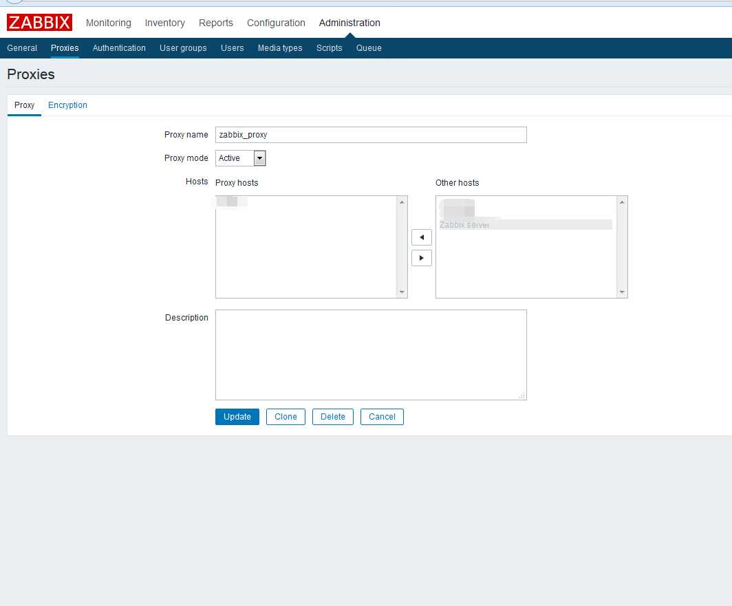The image size is (732, 606).
Task: Select the Proxies submenu item
Action: (x=65, y=48)
